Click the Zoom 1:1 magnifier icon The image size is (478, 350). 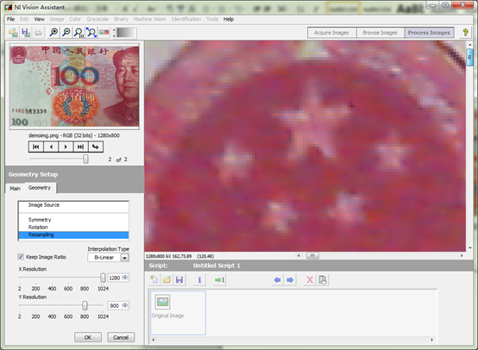79,32
